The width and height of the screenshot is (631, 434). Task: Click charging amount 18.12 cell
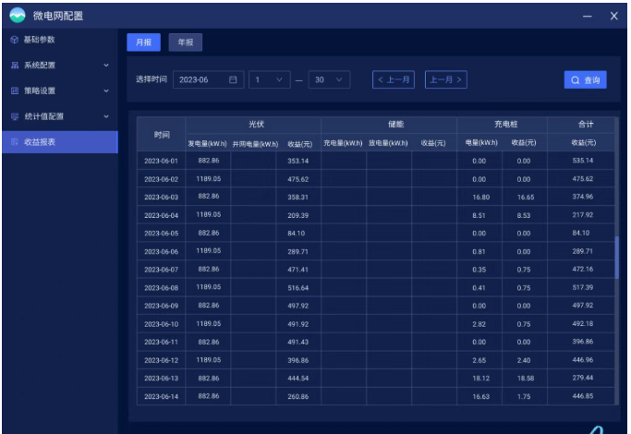[x=481, y=378]
